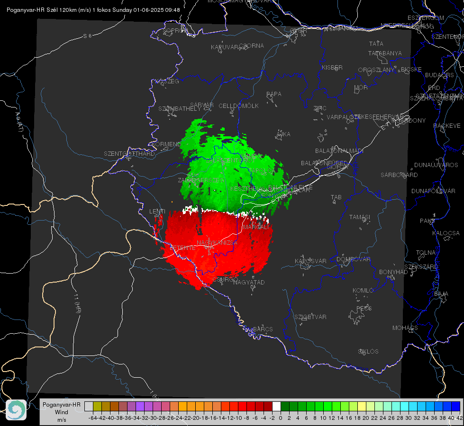This screenshot has width=464, height=426.
Task: Click the PAPA town label
Action: 274,94
